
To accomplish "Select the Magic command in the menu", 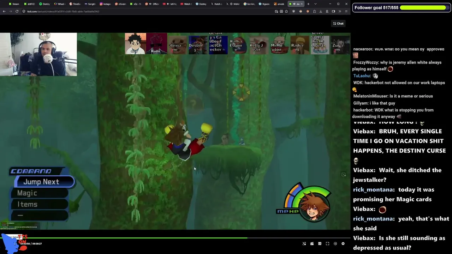I will [x=39, y=193].
